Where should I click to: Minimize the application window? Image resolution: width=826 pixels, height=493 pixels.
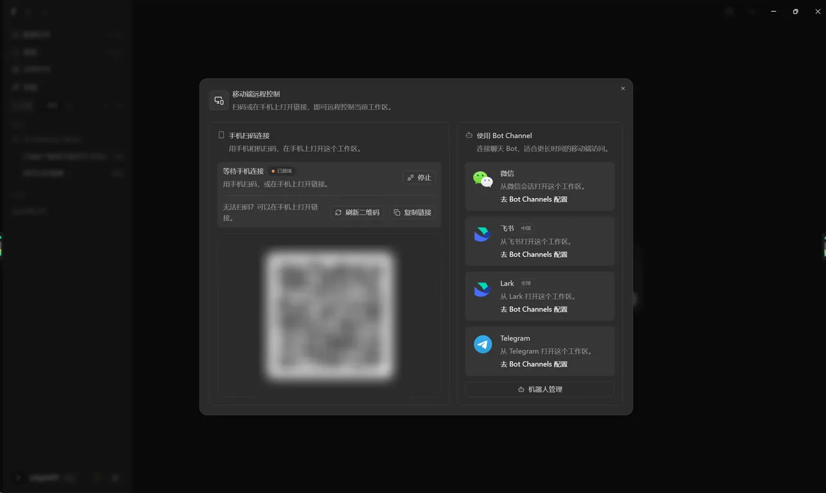(773, 11)
